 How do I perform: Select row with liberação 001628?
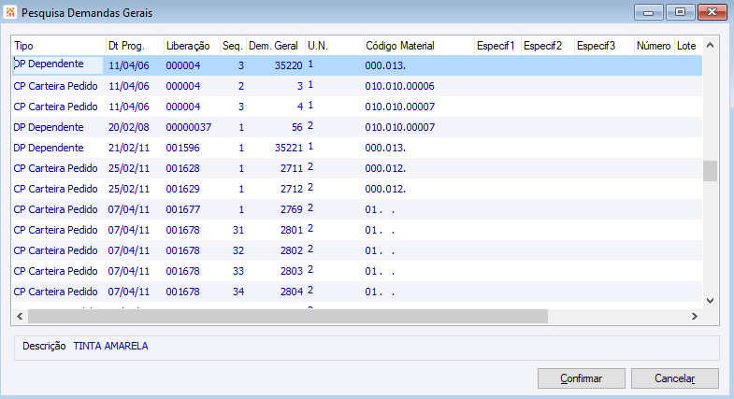(357, 168)
